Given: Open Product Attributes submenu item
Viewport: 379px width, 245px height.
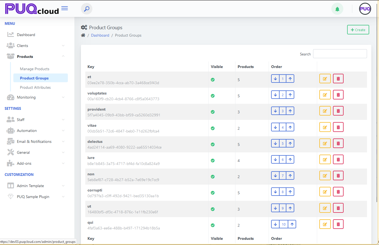Looking at the screenshot, I should pyautogui.click(x=41, y=87).
